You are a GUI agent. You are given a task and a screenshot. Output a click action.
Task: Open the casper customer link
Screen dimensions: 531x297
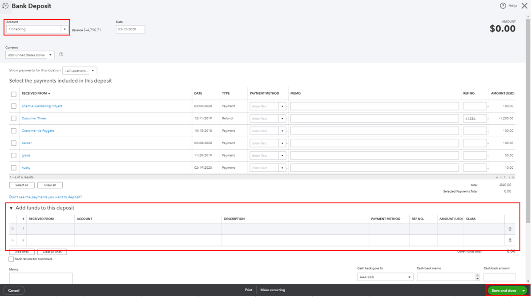click(26, 143)
